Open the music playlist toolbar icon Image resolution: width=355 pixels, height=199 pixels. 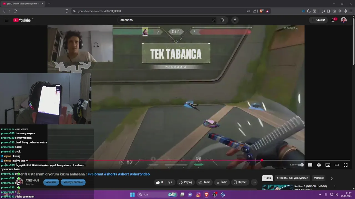coord(323,11)
